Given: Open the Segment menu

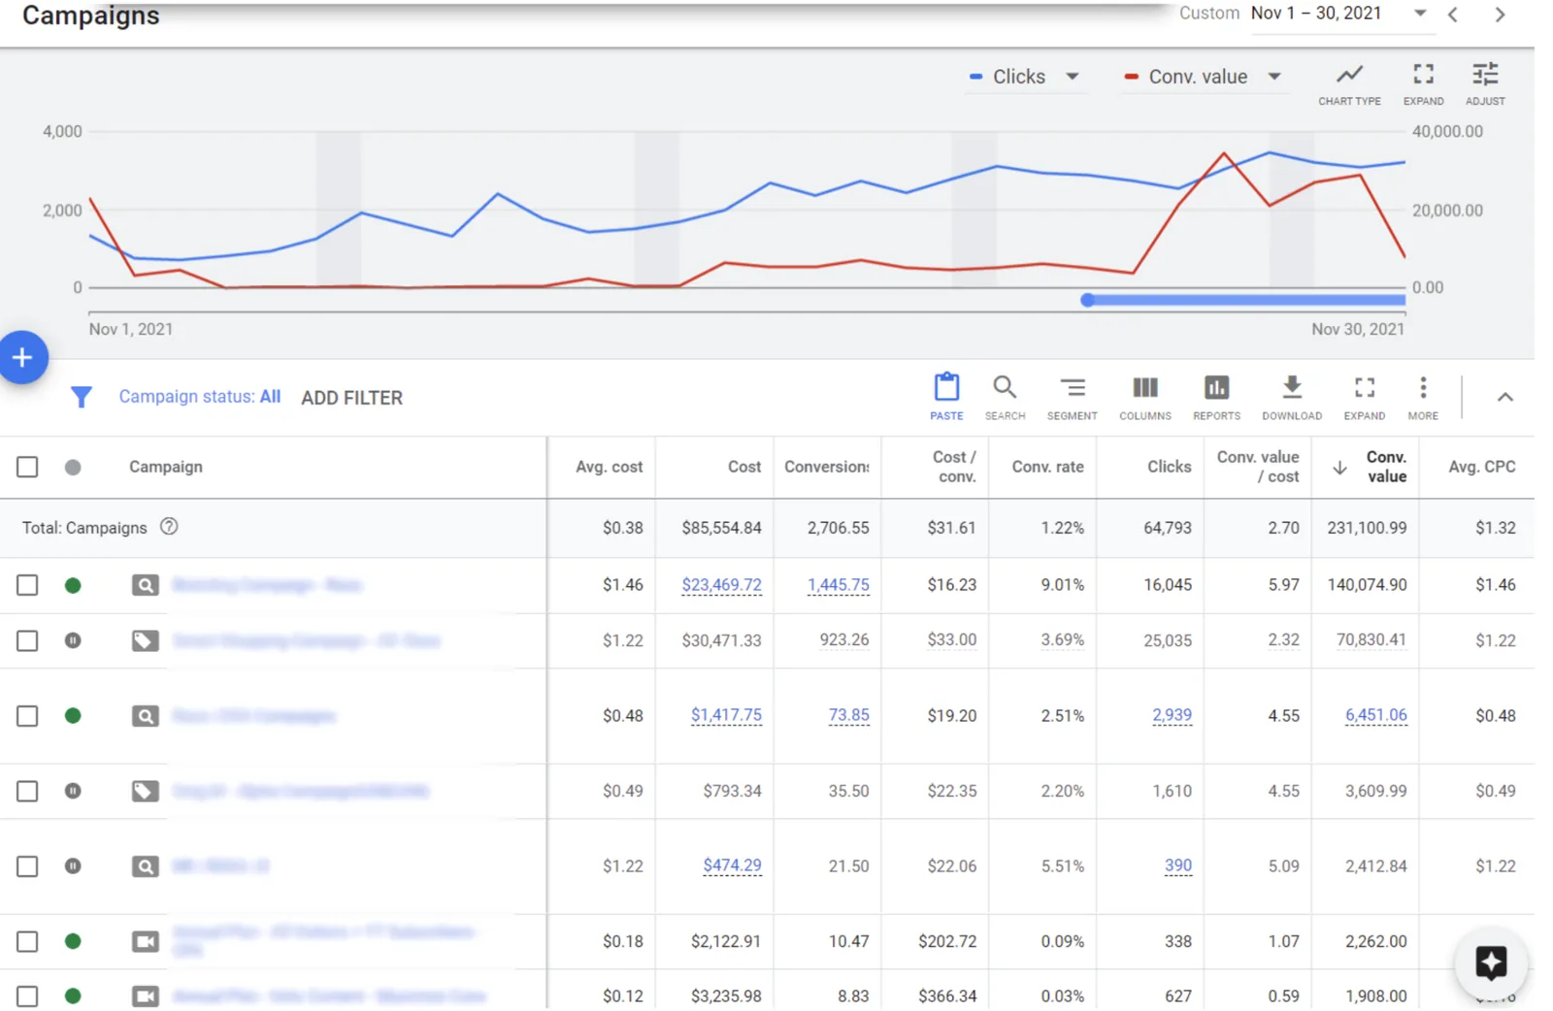Looking at the screenshot, I should (1072, 397).
